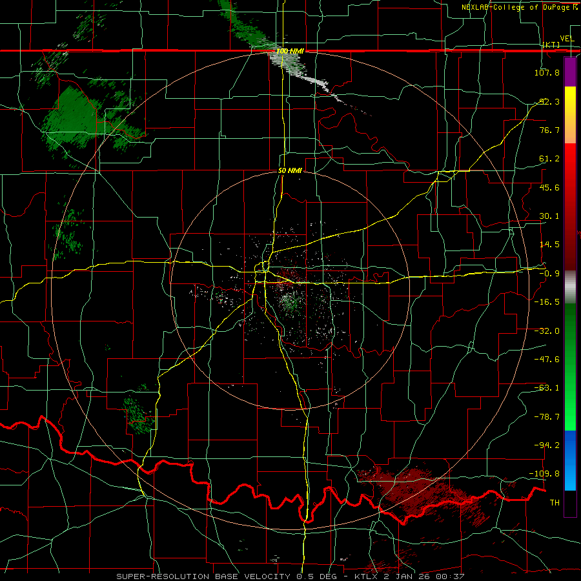Select the 14.5 scale value

(549, 245)
